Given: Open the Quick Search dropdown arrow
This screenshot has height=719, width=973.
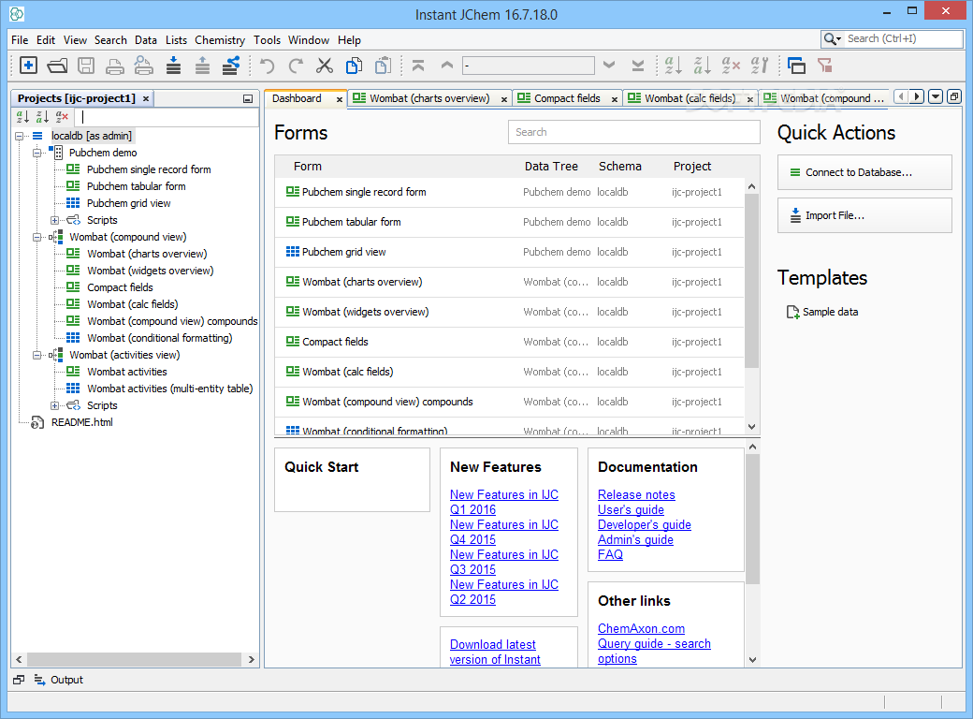Looking at the screenshot, I should click(838, 39).
